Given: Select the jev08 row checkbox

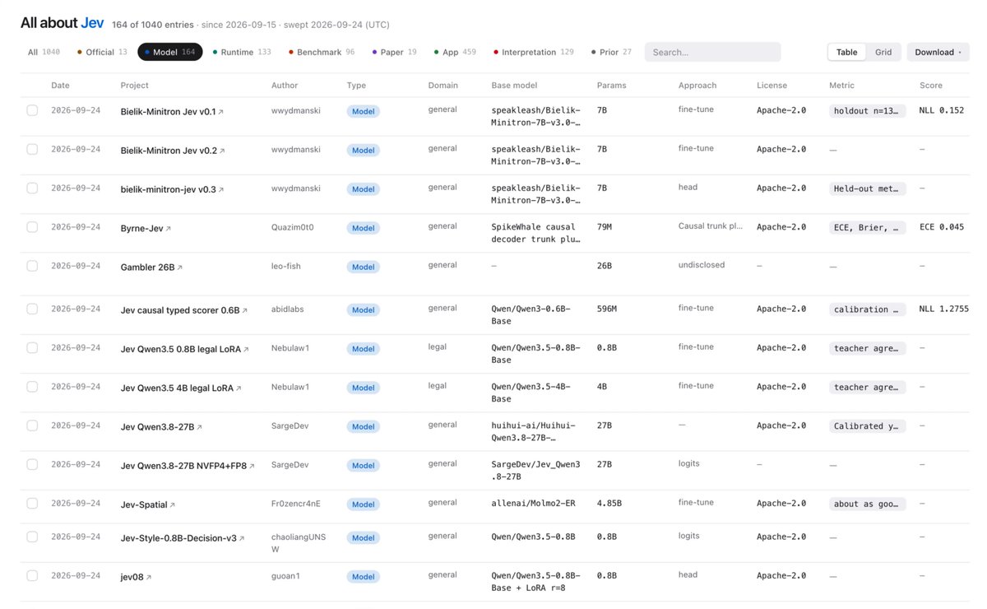Looking at the screenshot, I should [x=32, y=575].
